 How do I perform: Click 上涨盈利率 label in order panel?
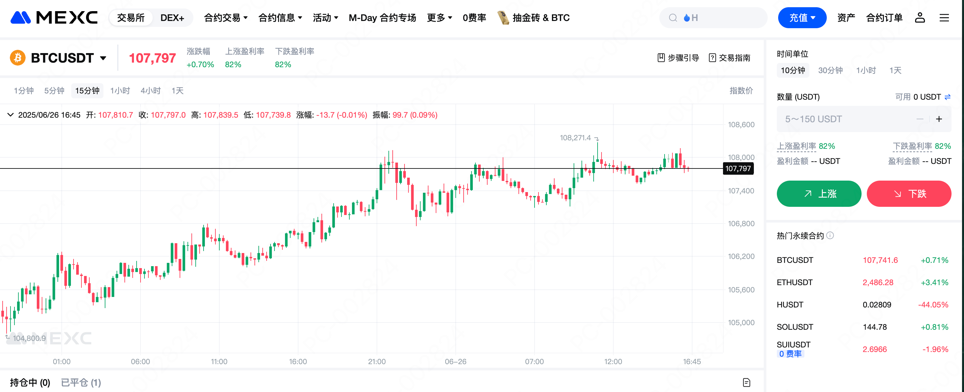click(x=796, y=146)
